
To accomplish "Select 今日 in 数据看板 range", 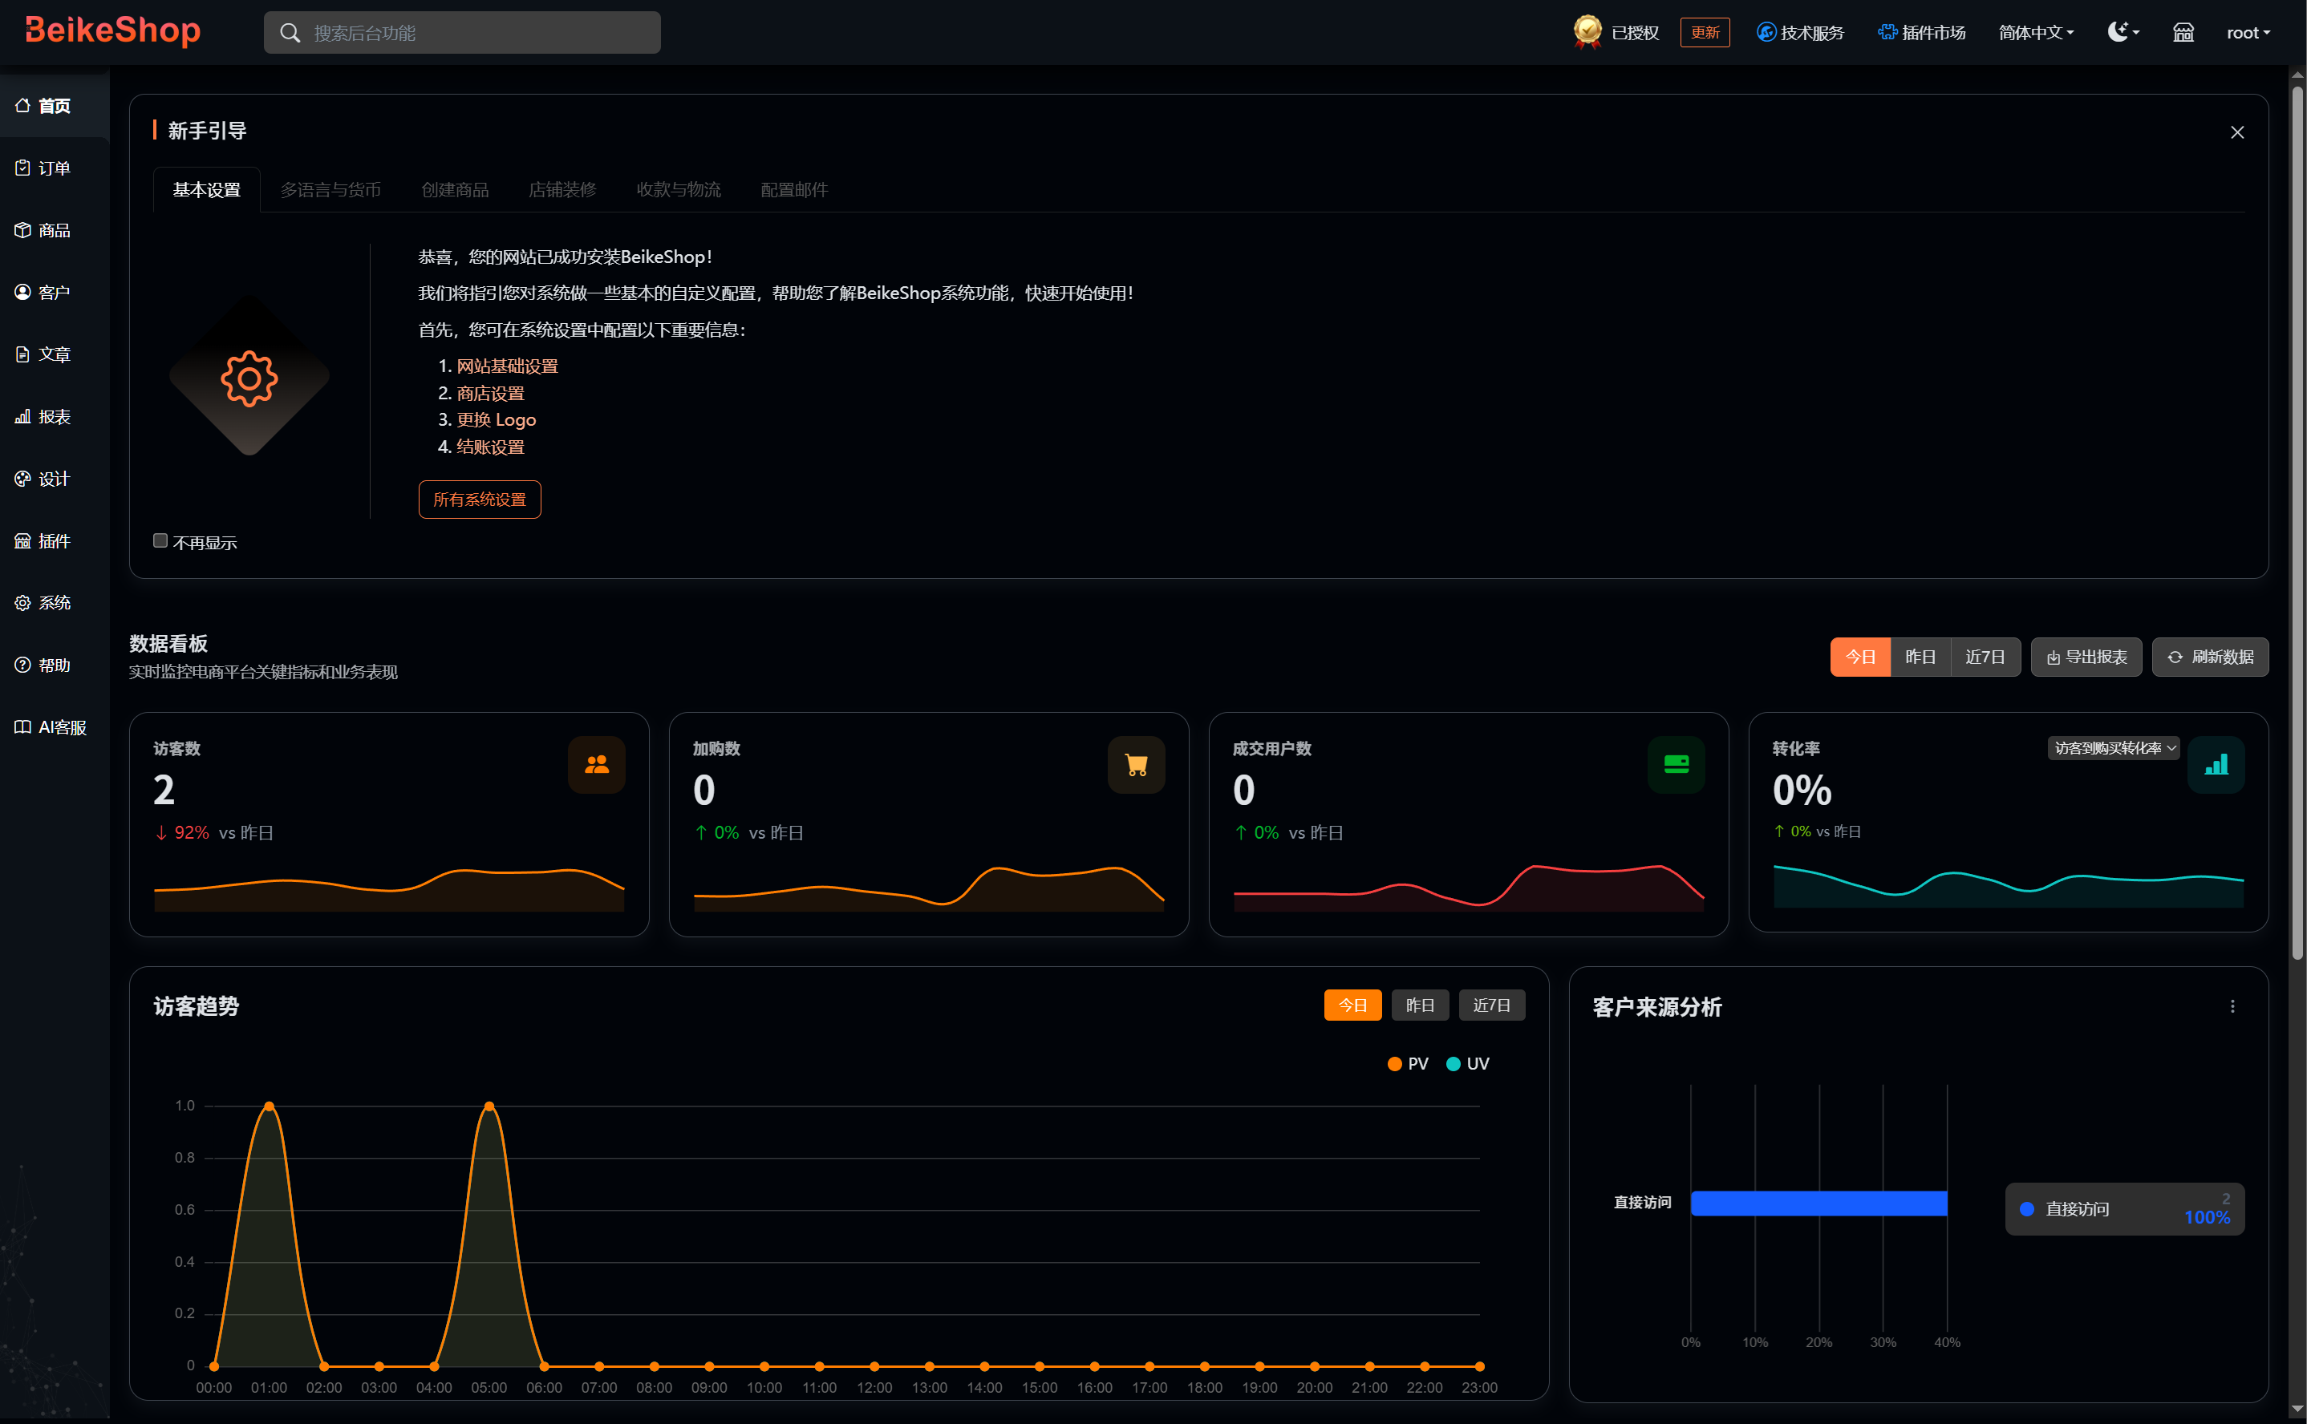I will coord(1860,657).
